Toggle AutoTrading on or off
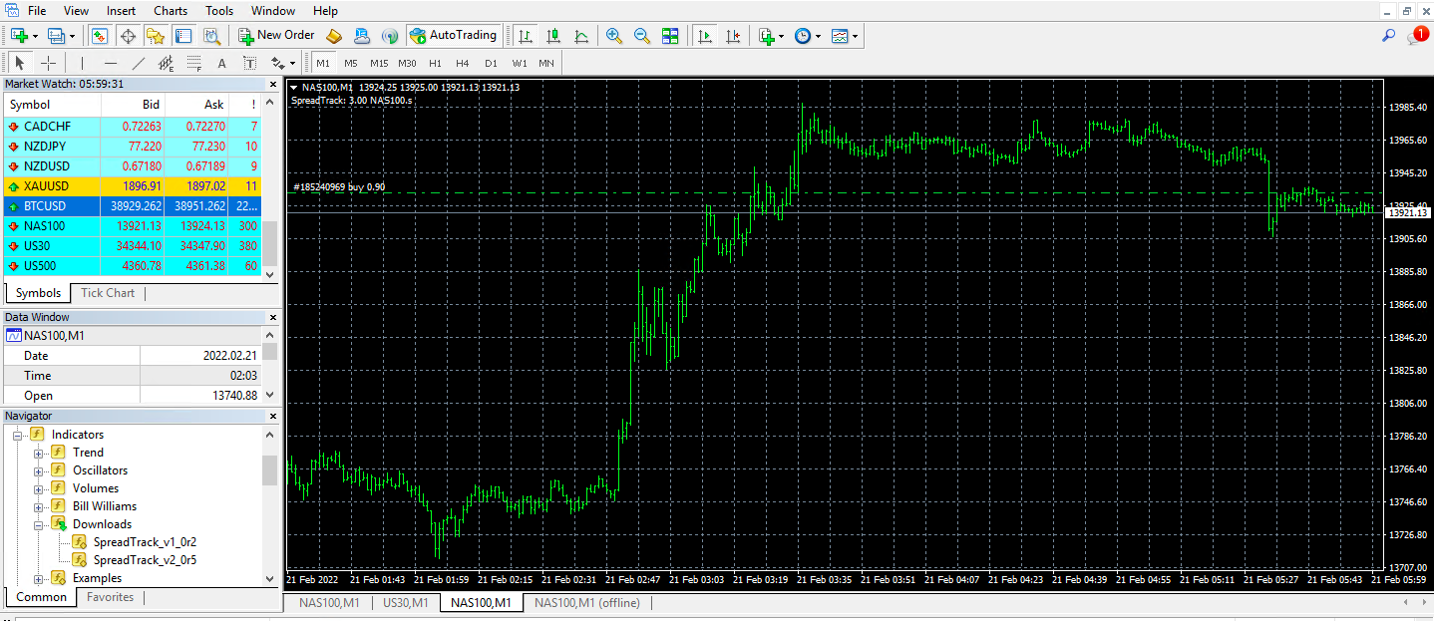This screenshot has width=1434, height=621. coord(454,35)
